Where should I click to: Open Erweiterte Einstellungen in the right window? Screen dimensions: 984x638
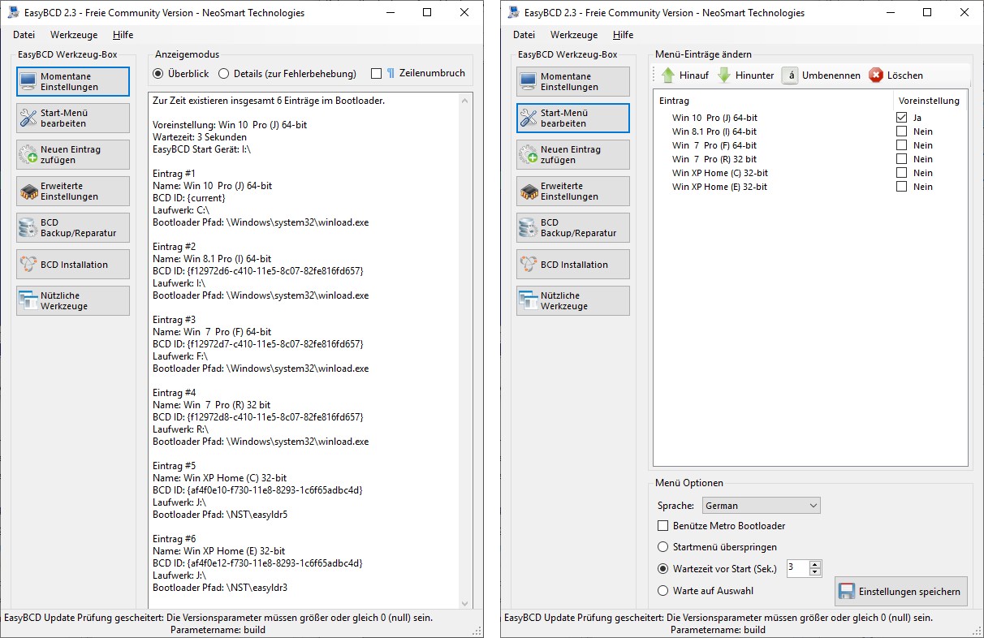[573, 191]
